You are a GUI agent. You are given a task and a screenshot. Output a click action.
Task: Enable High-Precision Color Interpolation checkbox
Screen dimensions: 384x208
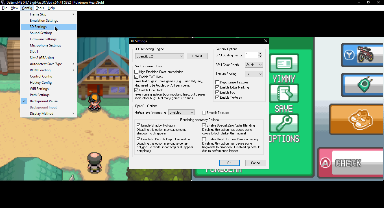(x=137, y=72)
